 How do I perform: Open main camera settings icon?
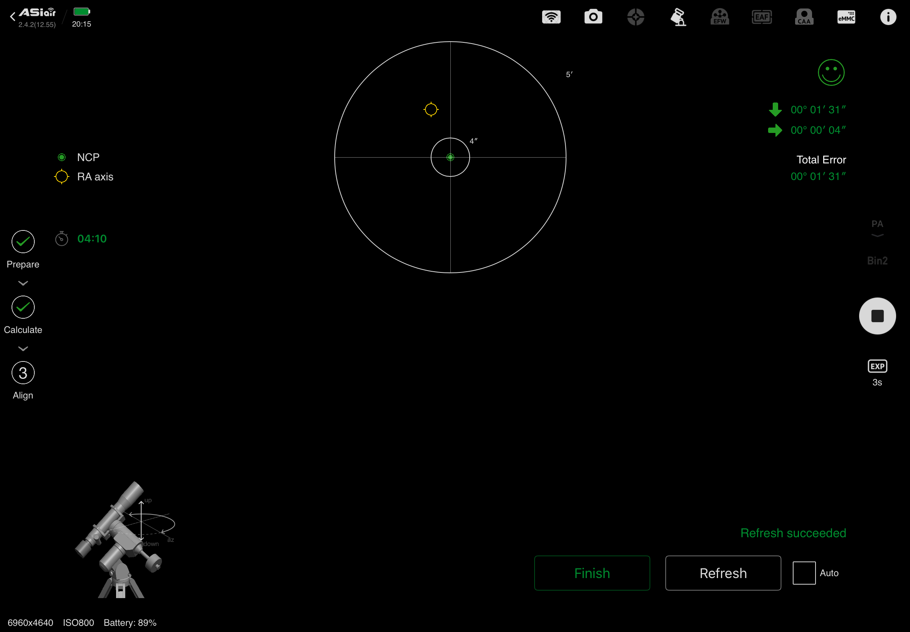point(593,17)
